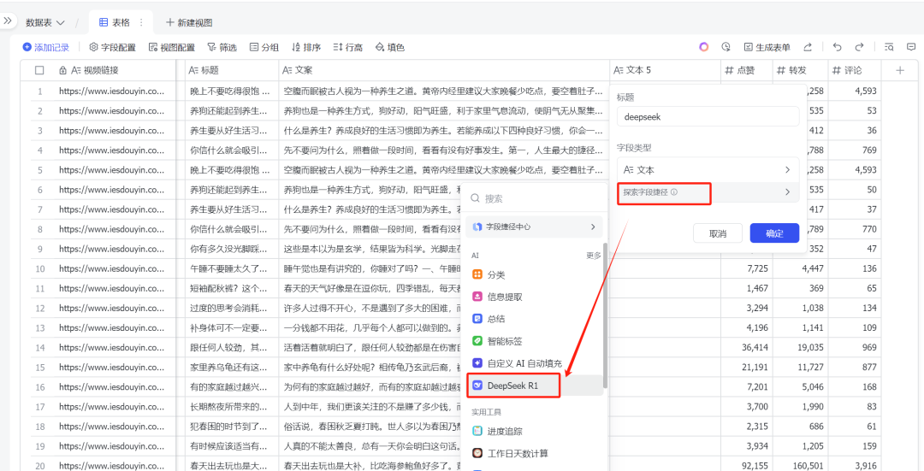
Task: Click the 搜索 search box in shortcut menu
Action: click(534, 199)
